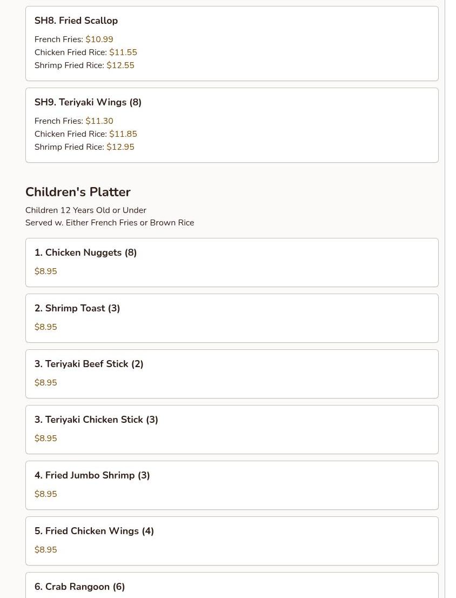Open 3. Teriyaki Beef Stick (2) item
This screenshot has width=456, height=598.
point(232,374)
